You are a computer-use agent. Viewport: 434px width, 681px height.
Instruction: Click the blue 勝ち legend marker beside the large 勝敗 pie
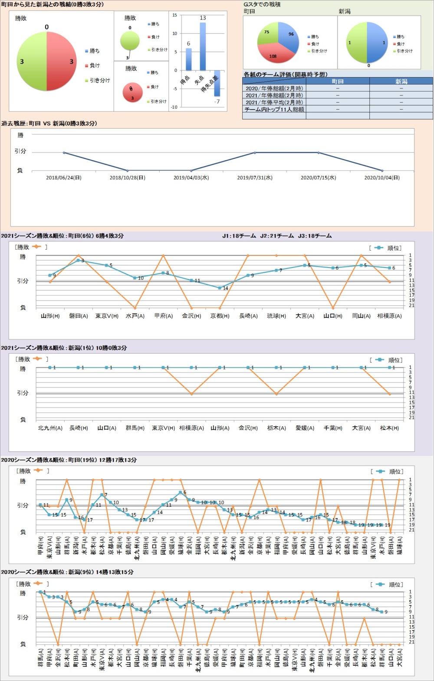(x=86, y=51)
